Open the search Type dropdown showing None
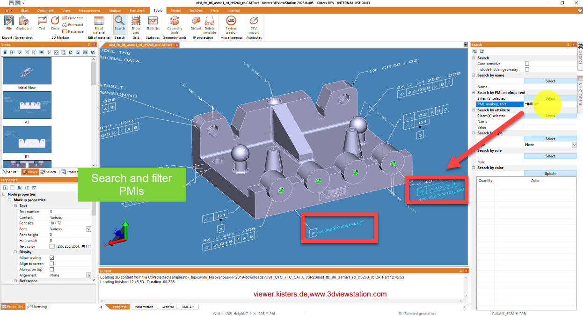The width and height of the screenshot is (583, 316). pyautogui.click(x=575, y=145)
